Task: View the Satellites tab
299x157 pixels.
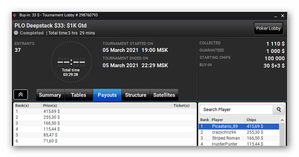Action: click(164, 95)
